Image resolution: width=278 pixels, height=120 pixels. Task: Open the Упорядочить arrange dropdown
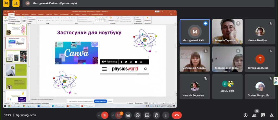[111, 19]
